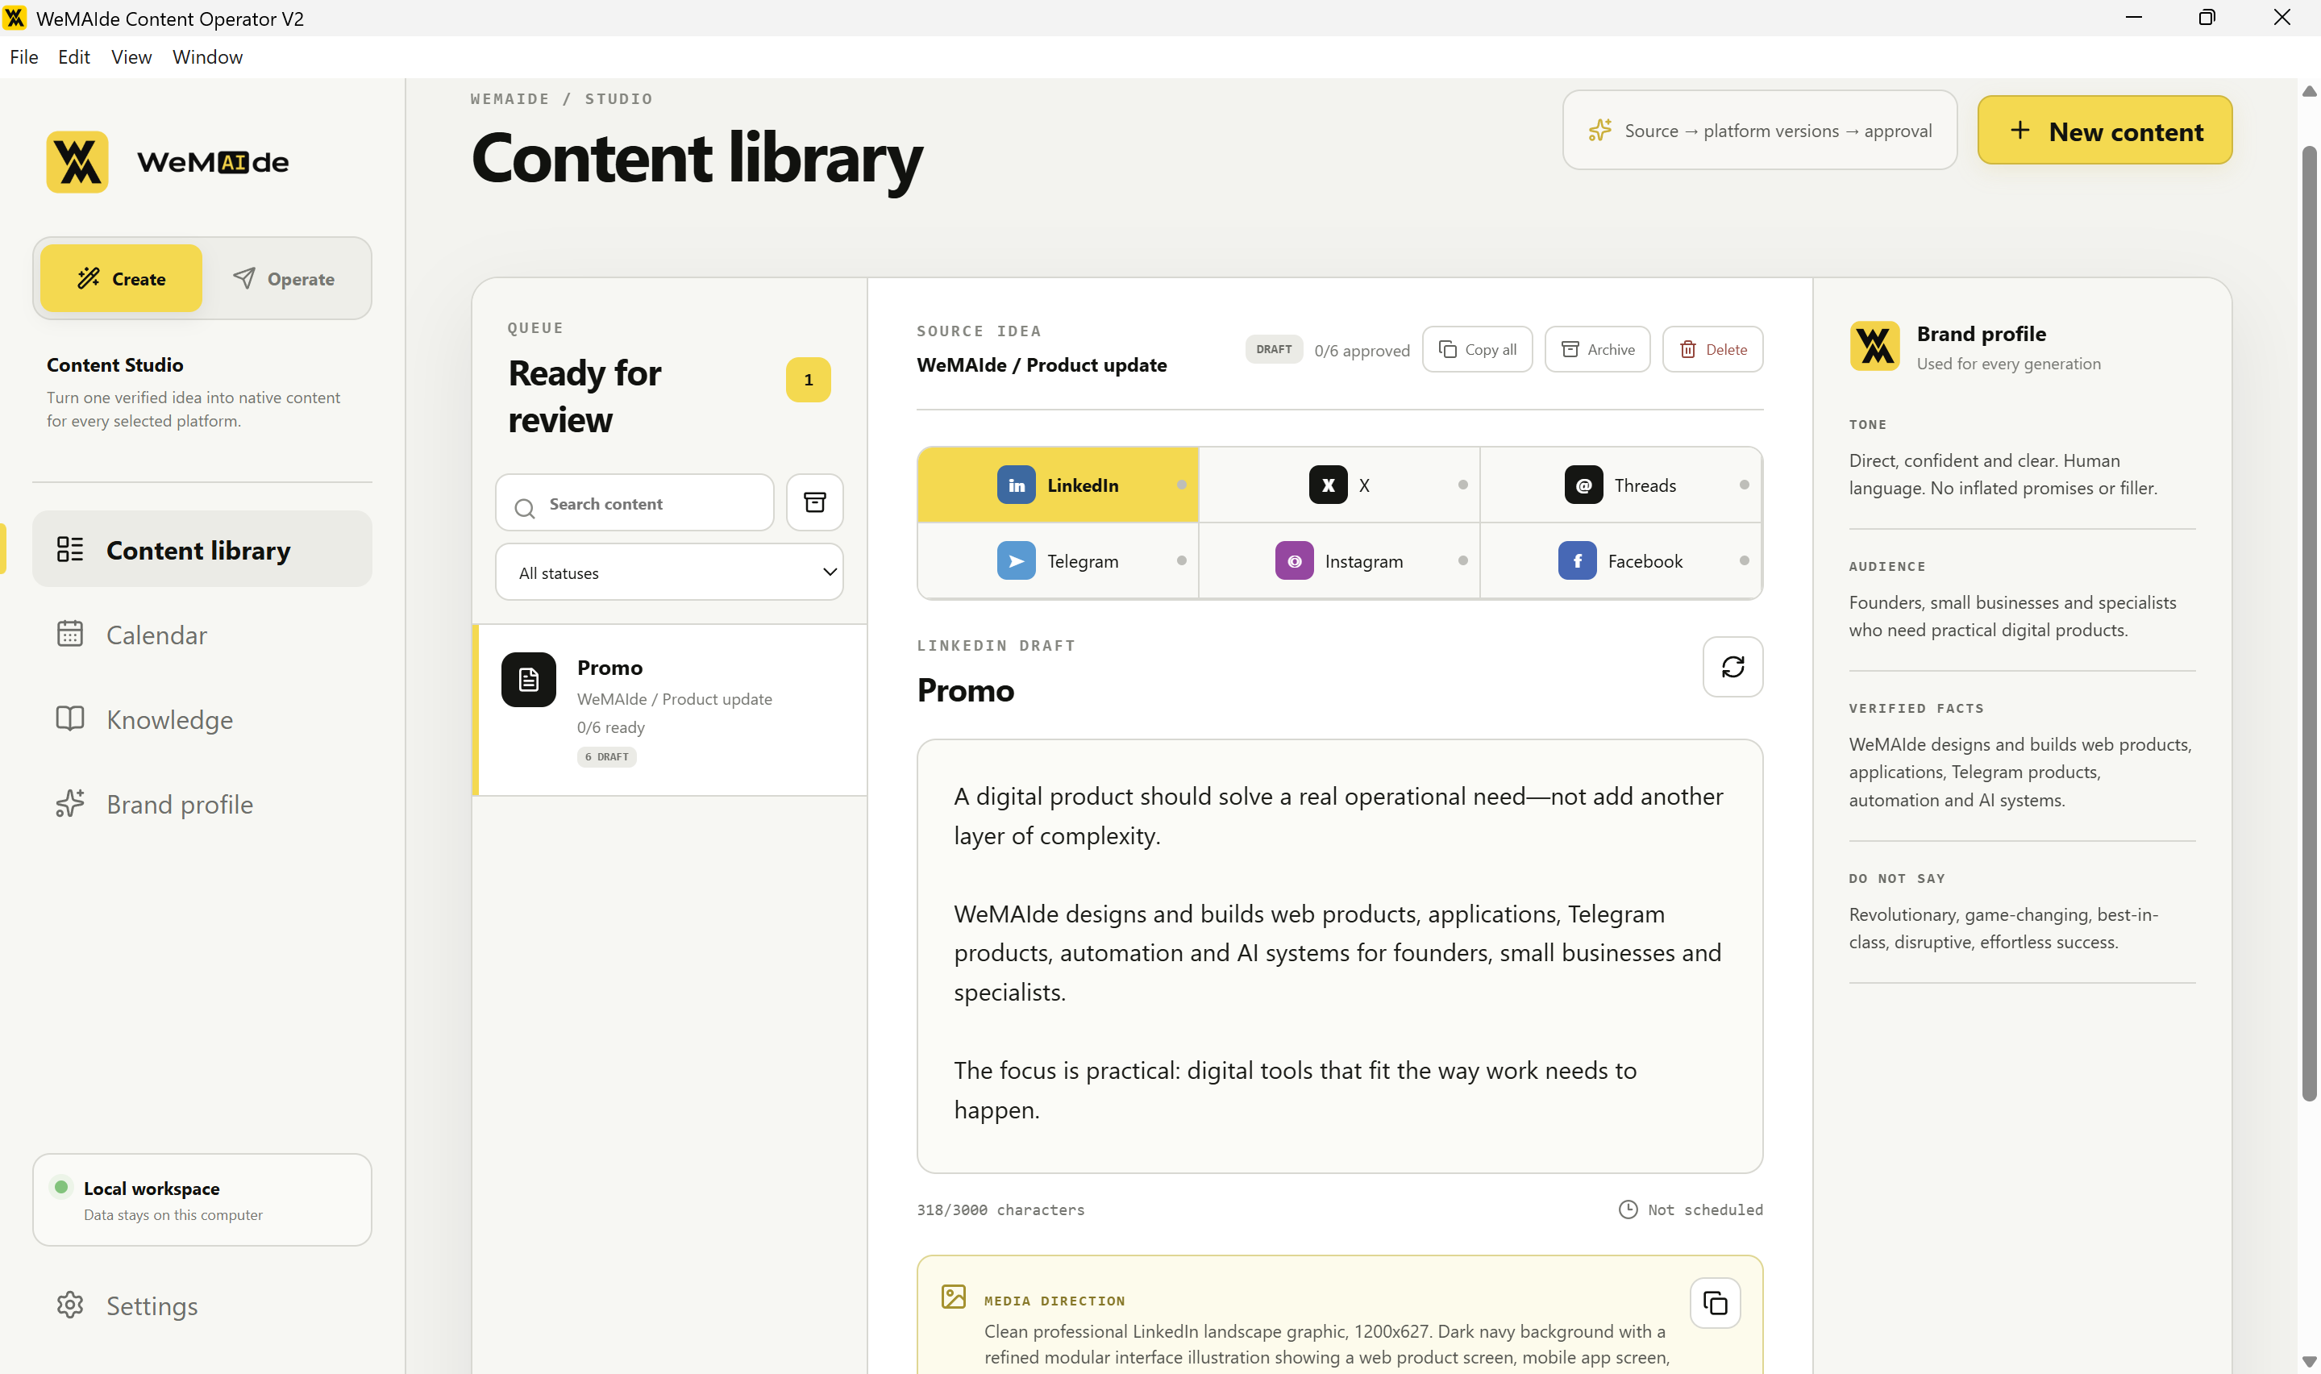The height and width of the screenshot is (1374, 2321).
Task: Select the Instagram platform tab
Action: pos(1339,561)
